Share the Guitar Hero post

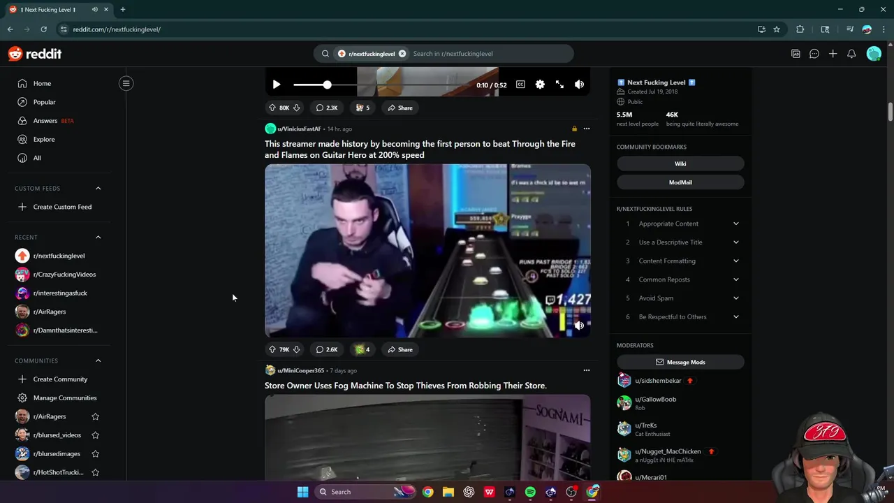(x=400, y=349)
